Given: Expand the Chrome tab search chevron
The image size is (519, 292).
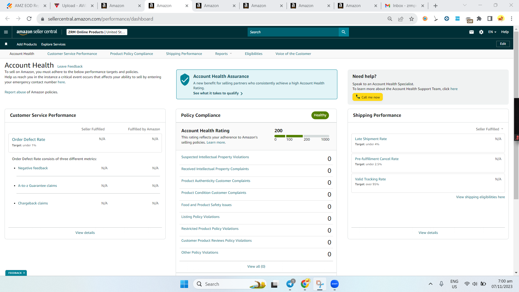Looking at the screenshot, I should tap(465, 5).
